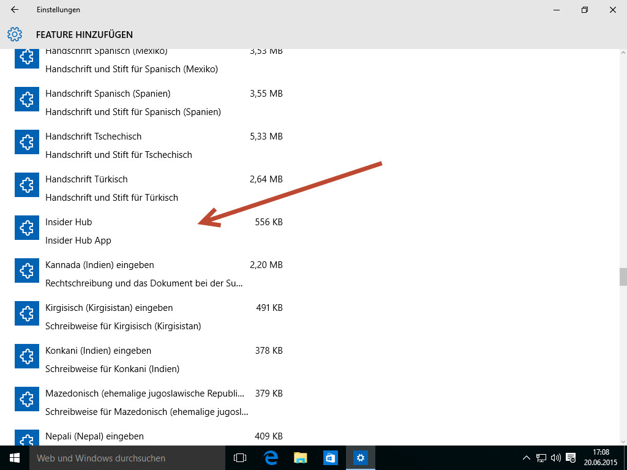Click the scrollbar down arrow
Image resolution: width=627 pixels, height=470 pixels.
pos(623,442)
